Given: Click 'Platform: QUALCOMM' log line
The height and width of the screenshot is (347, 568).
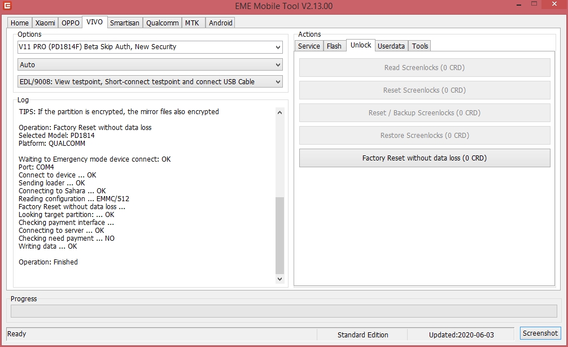Looking at the screenshot, I should tap(52, 143).
